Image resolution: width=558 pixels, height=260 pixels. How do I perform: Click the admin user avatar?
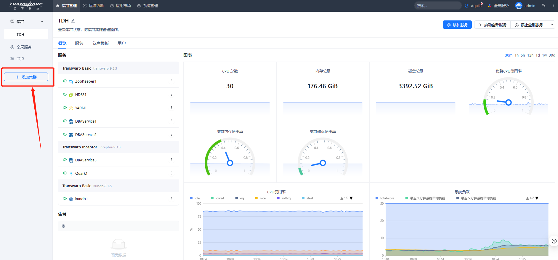[519, 6]
